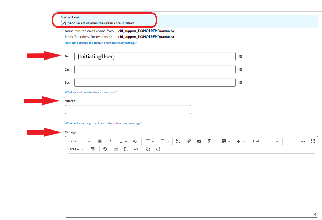Show more editor actions ellipsis
322x220 pixels.
[x=302, y=141]
